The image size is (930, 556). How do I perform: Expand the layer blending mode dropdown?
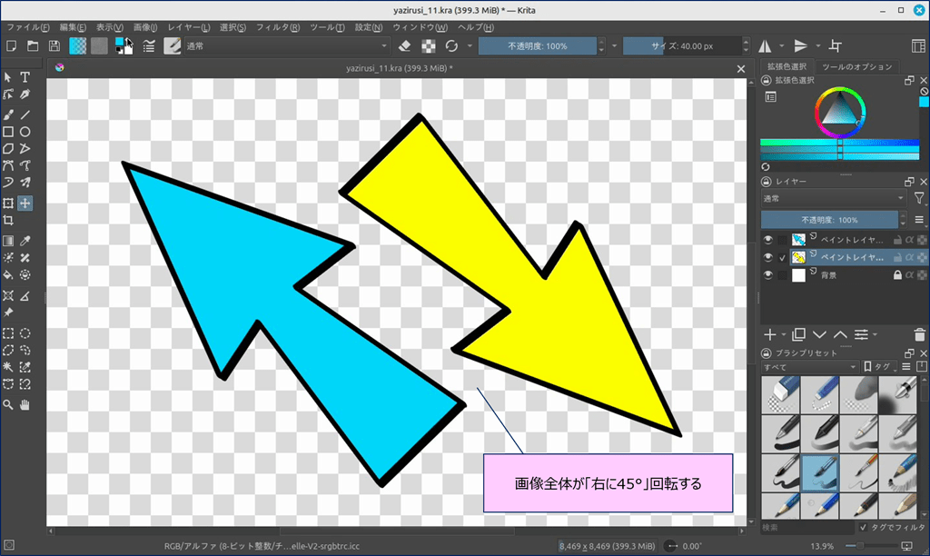832,198
